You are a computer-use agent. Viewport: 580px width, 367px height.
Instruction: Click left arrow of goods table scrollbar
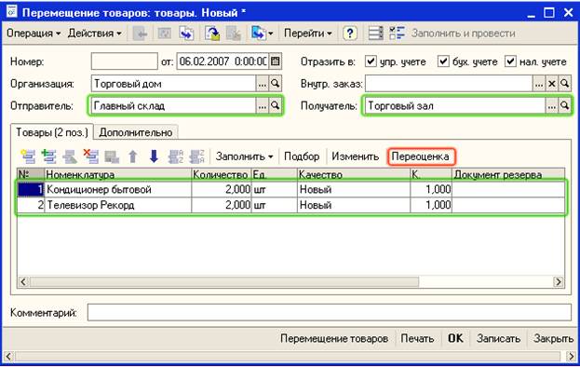point(23,282)
